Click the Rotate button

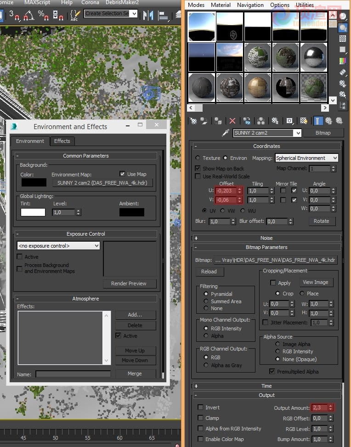coord(321,221)
